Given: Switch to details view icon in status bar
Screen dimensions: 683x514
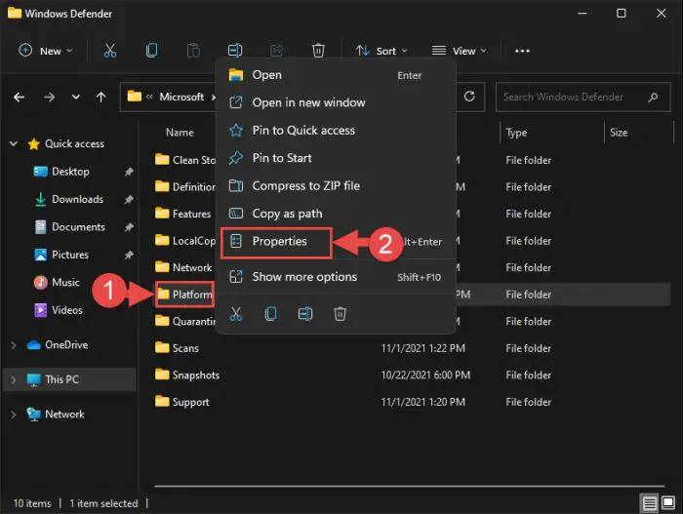Looking at the screenshot, I should 650,503.
